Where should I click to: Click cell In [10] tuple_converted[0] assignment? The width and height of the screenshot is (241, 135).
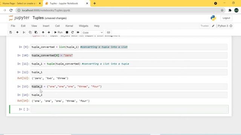pyautogui.click(x=129, y=55)
